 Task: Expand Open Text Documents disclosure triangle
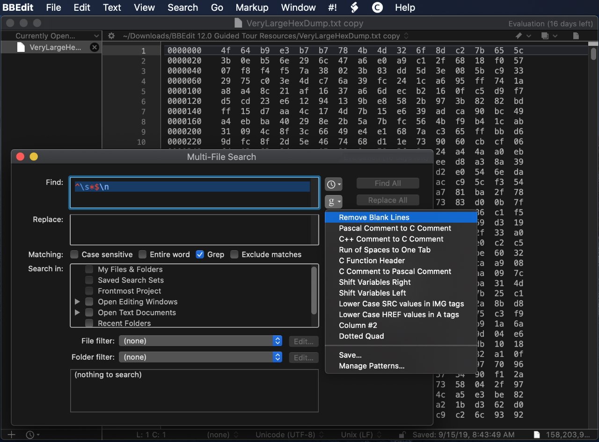77,312
